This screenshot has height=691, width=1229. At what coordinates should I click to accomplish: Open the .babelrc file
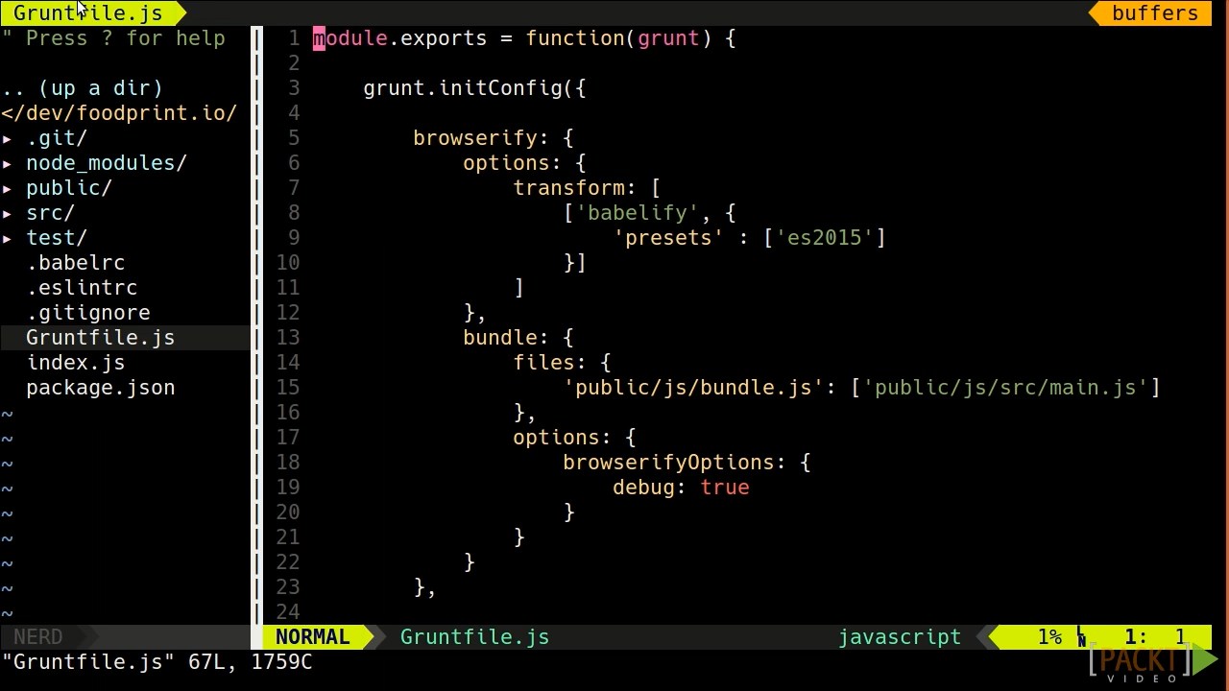tap(76, 263)
